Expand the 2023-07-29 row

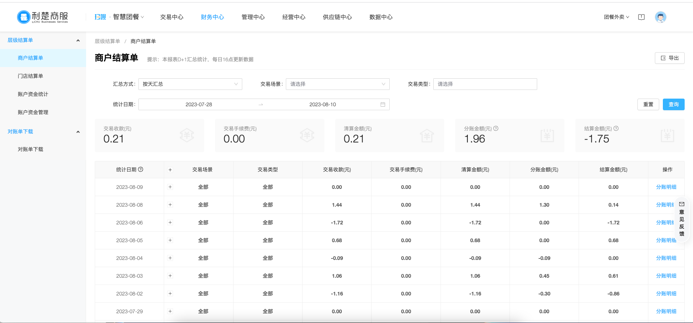170,311
